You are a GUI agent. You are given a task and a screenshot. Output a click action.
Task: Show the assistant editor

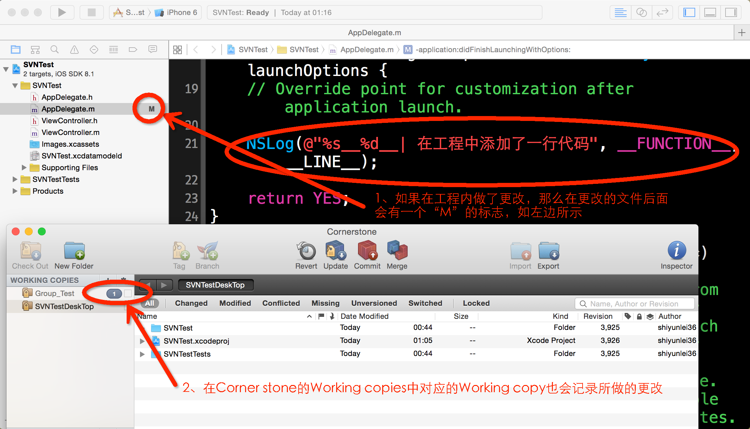click(641, 13)
